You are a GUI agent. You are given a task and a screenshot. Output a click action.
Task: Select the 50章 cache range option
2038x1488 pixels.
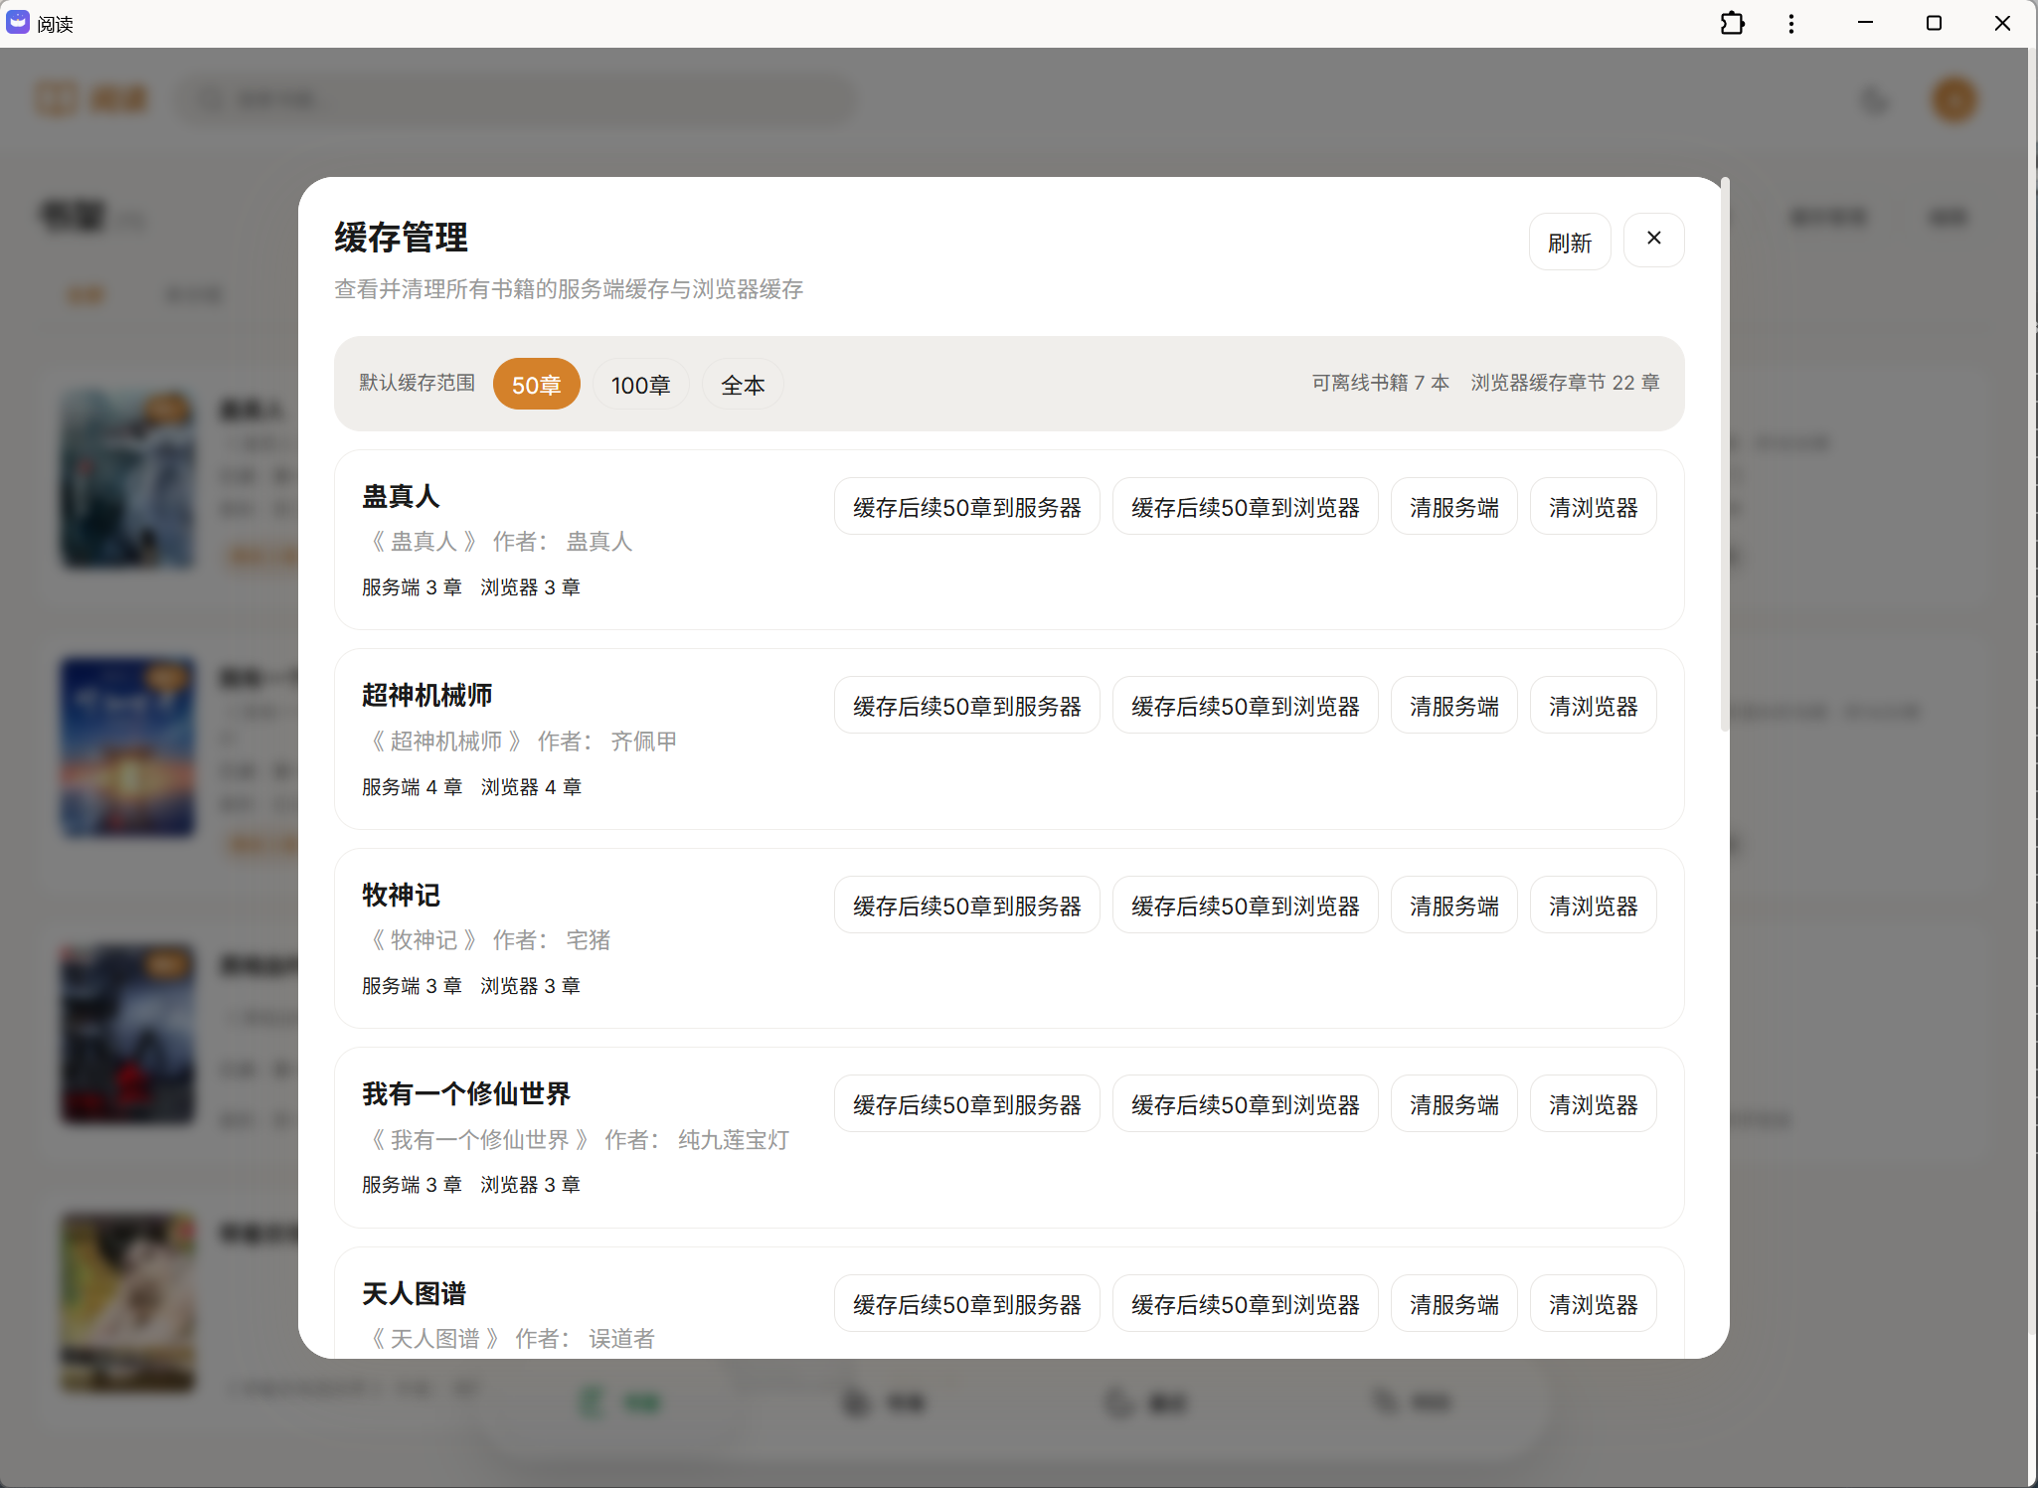536,384
